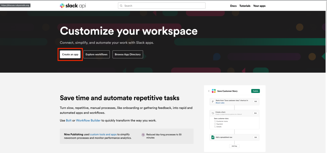Open the custom tools and apps link
This screenshot has height=153, width=327.
103,134
